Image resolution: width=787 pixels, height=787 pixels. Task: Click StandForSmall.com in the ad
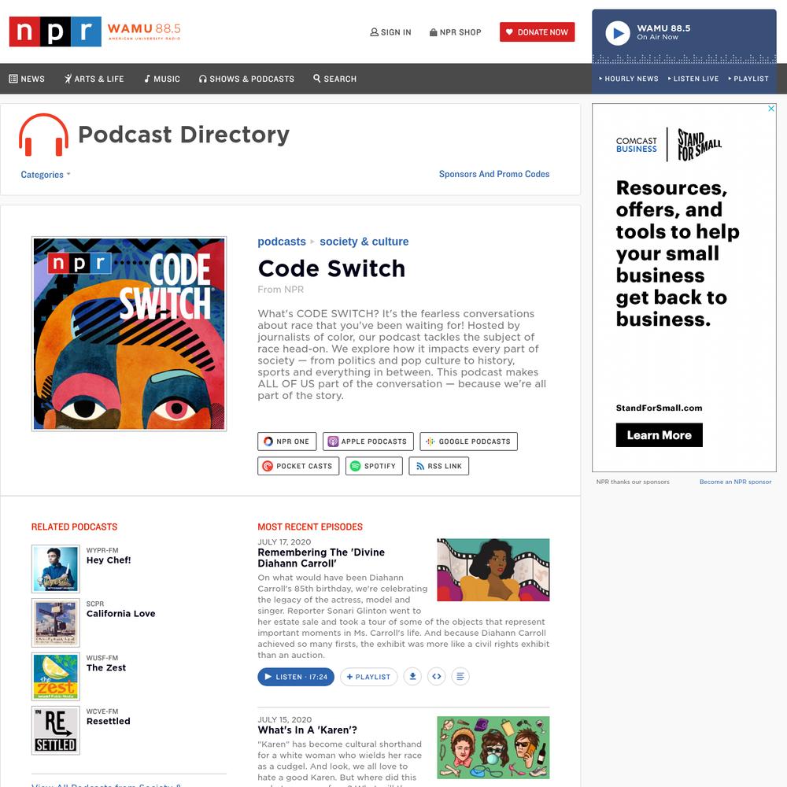tap(660, 408)
